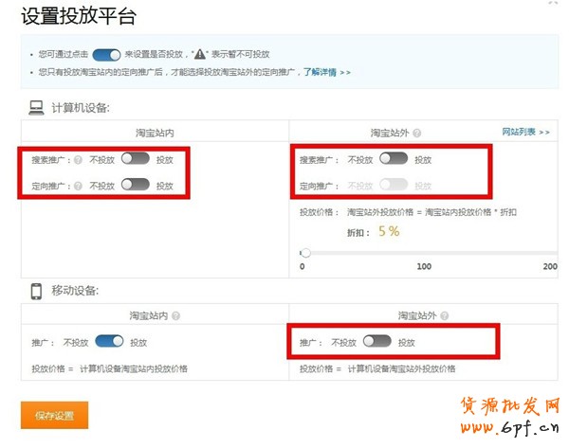
Task: Toggle 搜索推广 switch under computer 淘宝站外
Action: pyautogui.click(x=393, y=159)
